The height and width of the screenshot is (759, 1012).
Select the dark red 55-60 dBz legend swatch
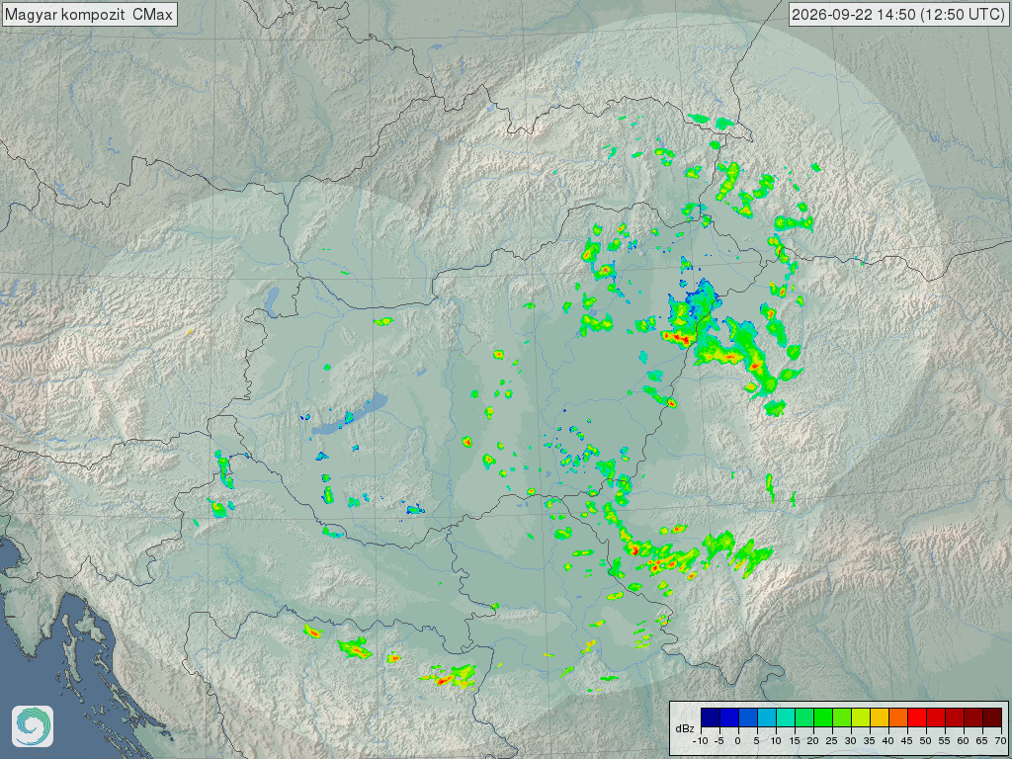pos(955,717)
